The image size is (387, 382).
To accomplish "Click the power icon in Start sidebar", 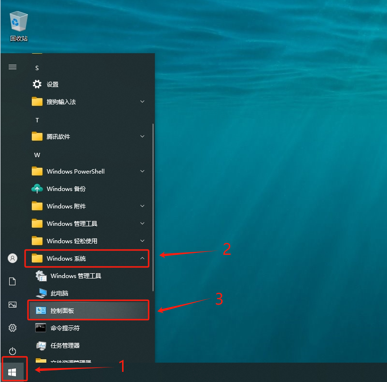I will pos(13,351).
